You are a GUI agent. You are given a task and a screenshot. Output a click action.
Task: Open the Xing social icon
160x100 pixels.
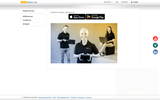[155, 45]
